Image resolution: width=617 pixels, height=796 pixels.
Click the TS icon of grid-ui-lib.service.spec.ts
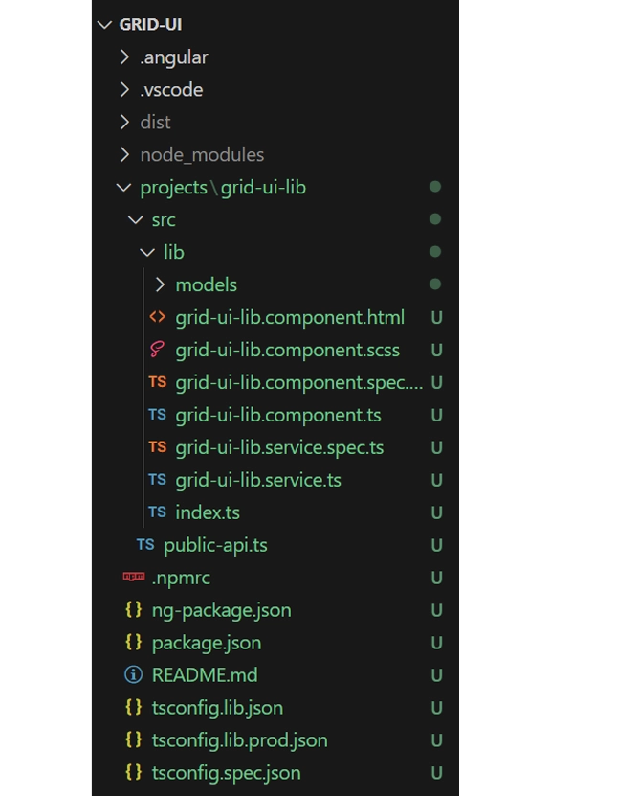(157, 446)
